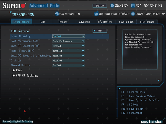Click the C9Z390-PGW board name
The image size is (166, 124).
click(23, 15)
